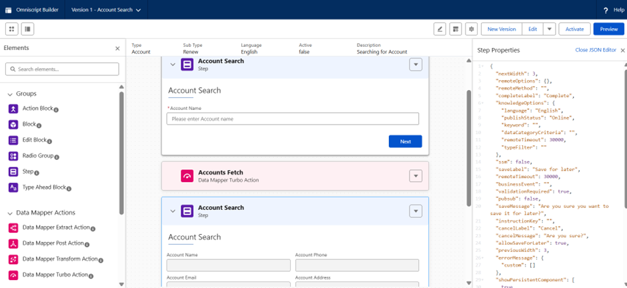Select Data Mapper Post Action icon
The image size is (627, 288).
click(13, 243)
